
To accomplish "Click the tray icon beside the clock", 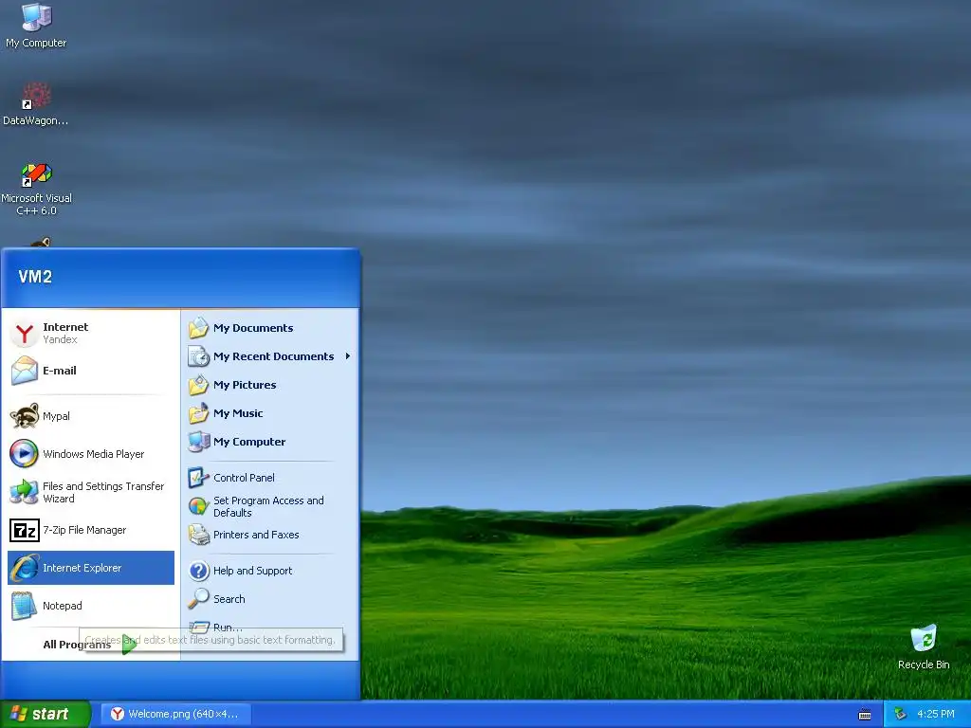I will click(901, 715).
